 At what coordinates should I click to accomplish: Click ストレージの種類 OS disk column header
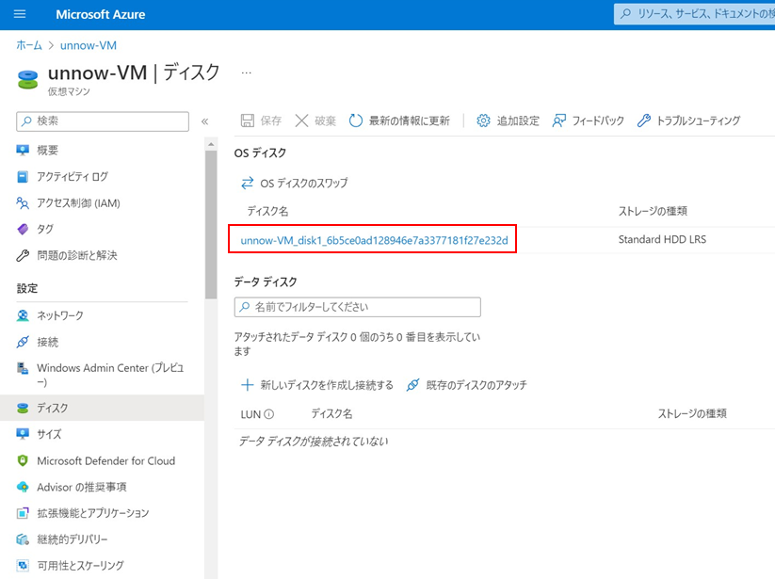[653, 212]
